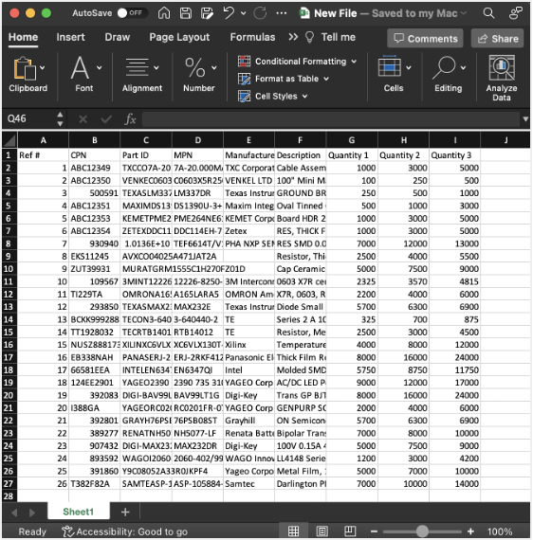This screenshot has width=533, height=540.
Task: Expand the Font dropdown arrow
Action: pos(100,68)
